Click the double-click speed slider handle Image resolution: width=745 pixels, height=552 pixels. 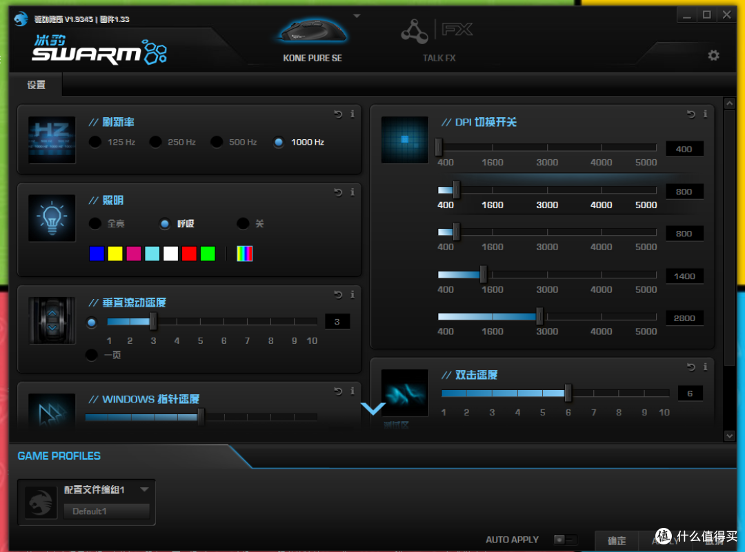tap(568, 393)
